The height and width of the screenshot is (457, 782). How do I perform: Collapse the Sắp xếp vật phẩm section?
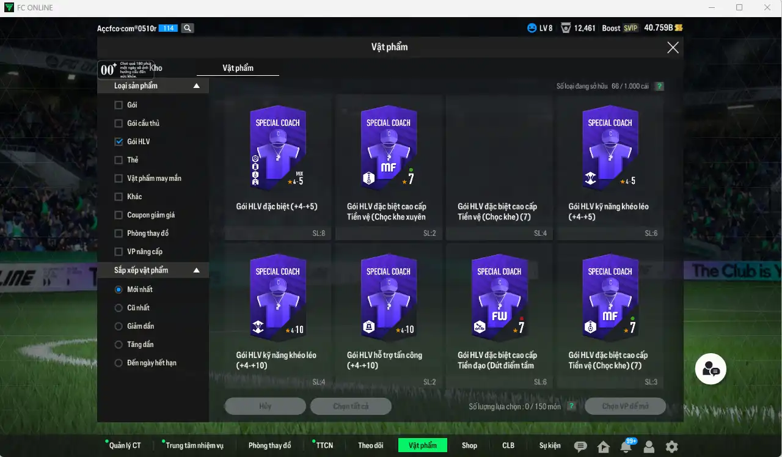point(197,270)
